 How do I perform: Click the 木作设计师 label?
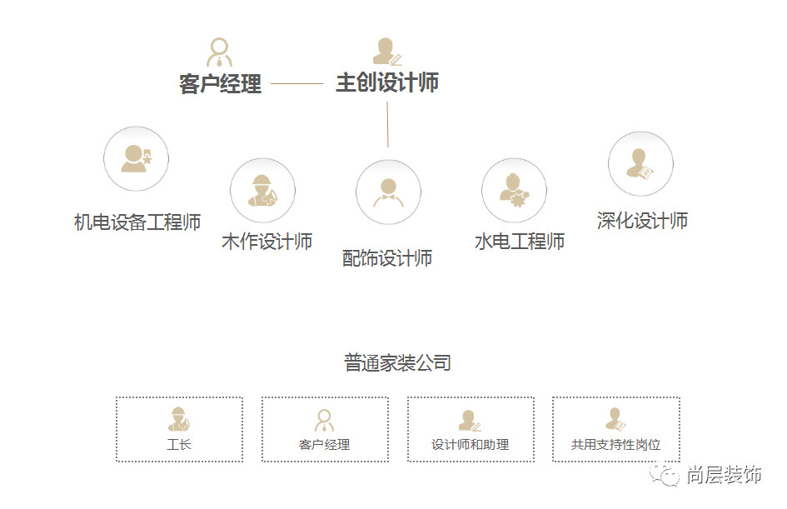267,242
